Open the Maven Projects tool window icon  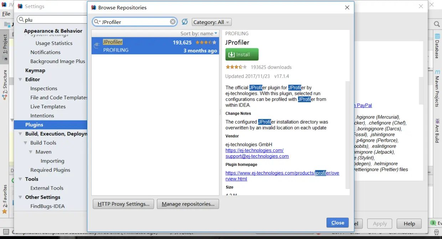pyautogui.click(x=437, y=72)
